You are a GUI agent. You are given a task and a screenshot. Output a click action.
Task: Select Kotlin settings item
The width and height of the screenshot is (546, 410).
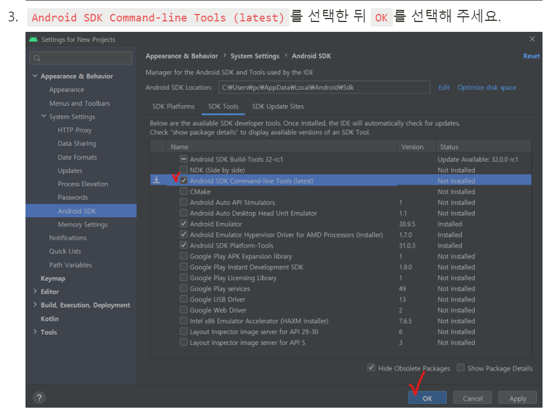49,319
